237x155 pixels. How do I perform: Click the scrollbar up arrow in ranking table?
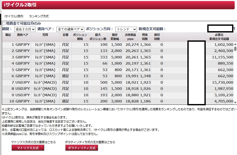pos(235,44)
